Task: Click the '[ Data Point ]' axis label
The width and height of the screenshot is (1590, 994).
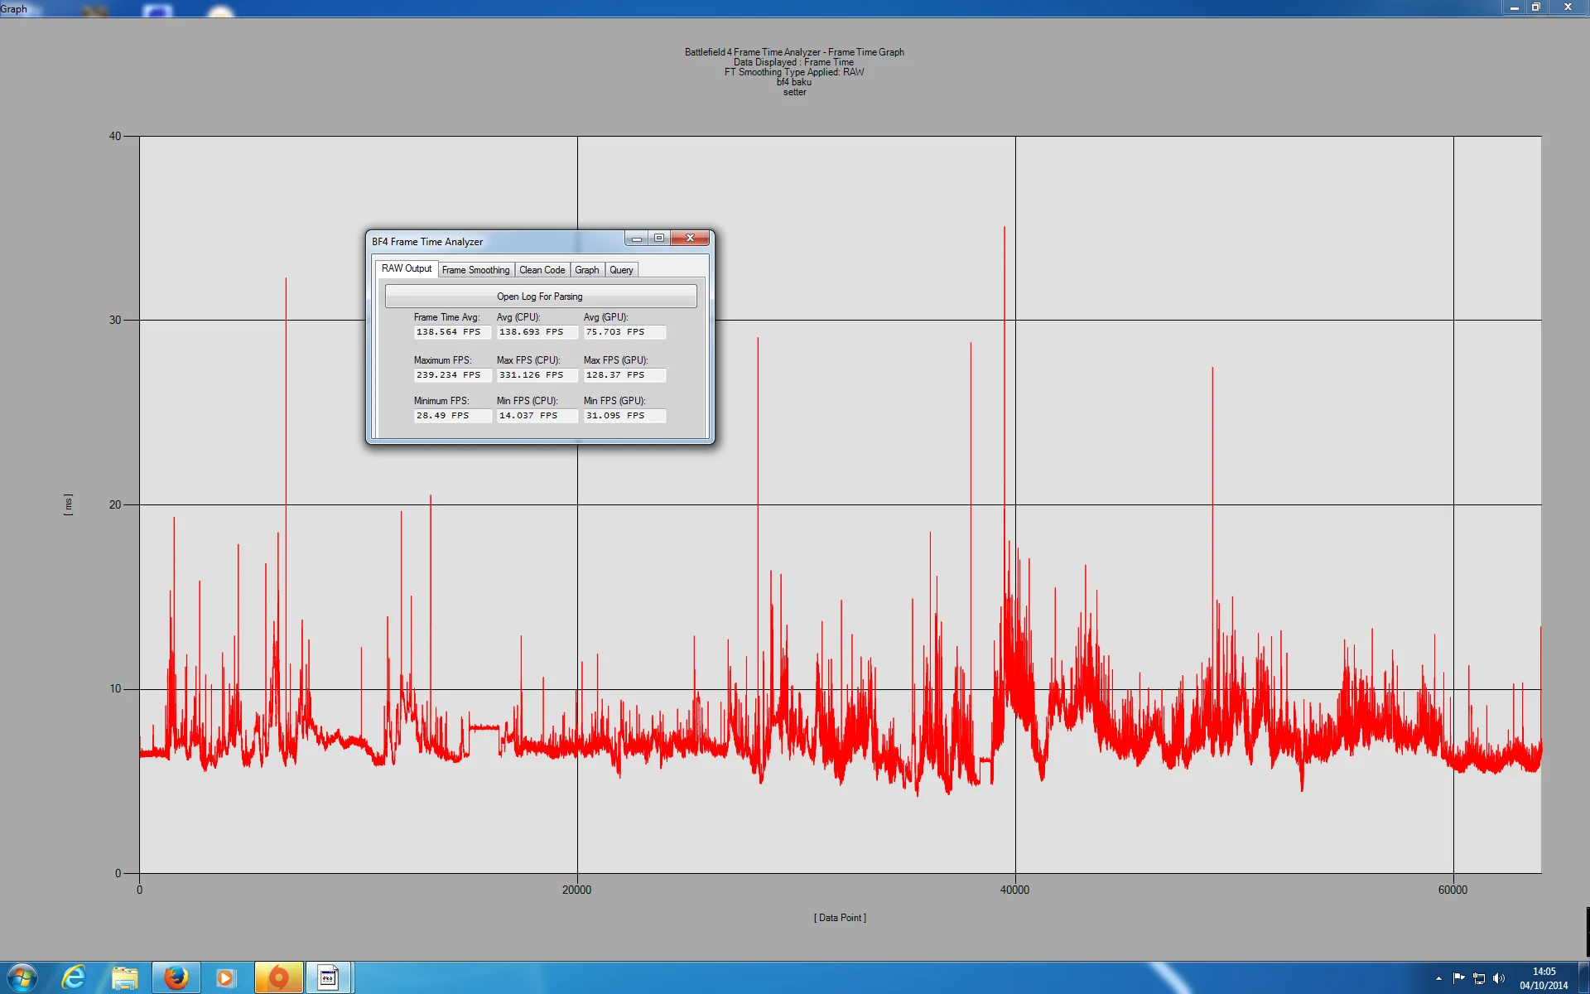Action: pyautogui.click(x=840, y=918)
